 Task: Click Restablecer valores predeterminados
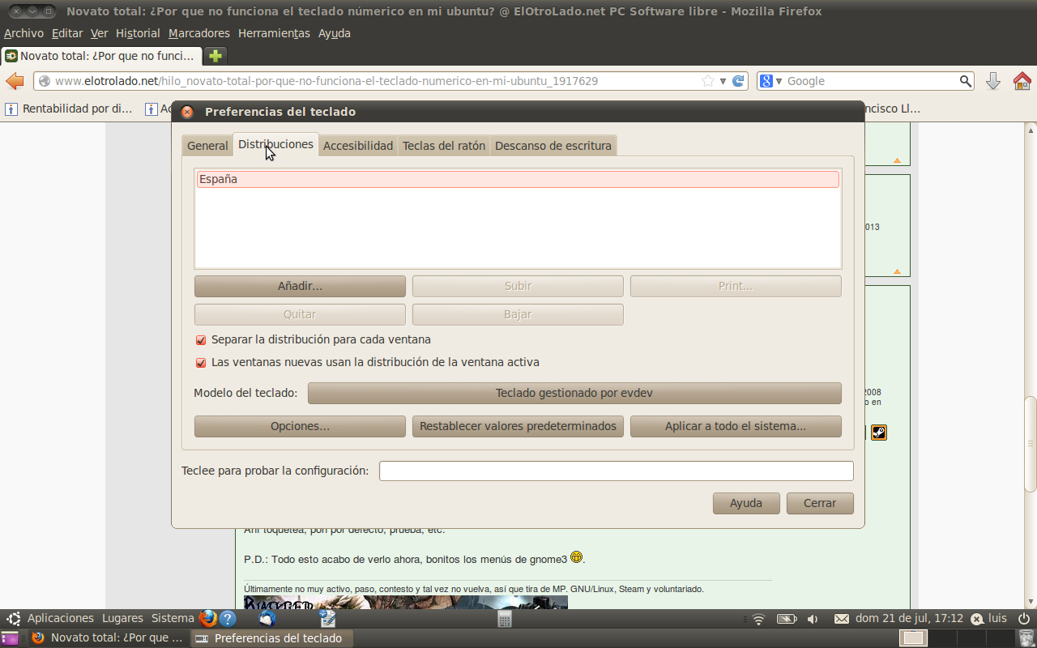click(518, 426)
